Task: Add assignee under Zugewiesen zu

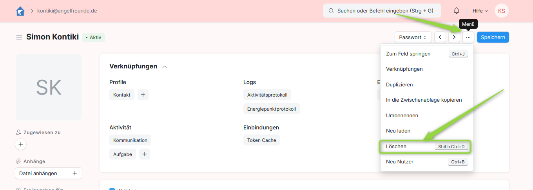Action: [x=21, y=144]
